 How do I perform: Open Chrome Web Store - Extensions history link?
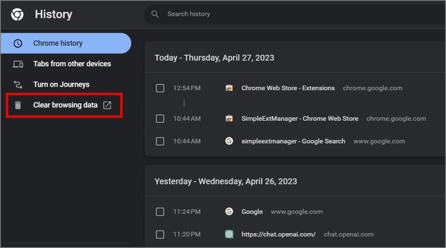[288, 88]
